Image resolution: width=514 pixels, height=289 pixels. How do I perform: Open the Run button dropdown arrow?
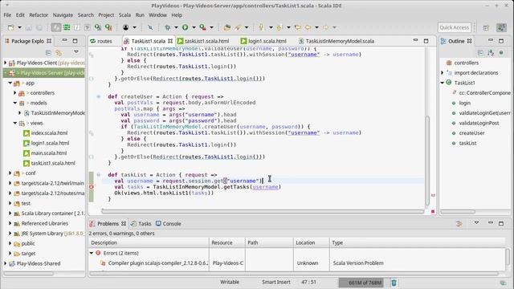(x=194, y=27)
